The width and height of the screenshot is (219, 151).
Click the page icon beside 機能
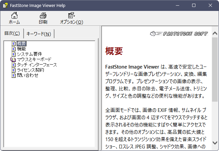[x=14, y=49]
